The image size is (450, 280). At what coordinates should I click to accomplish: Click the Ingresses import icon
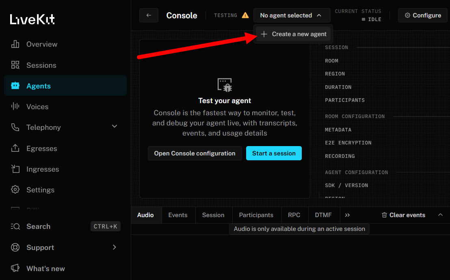tap(15, 169)
